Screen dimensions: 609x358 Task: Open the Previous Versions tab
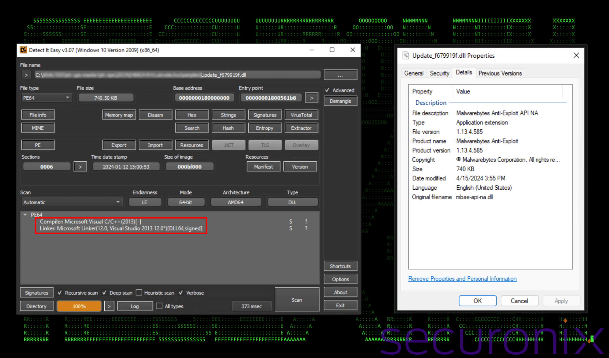(500, 73)
